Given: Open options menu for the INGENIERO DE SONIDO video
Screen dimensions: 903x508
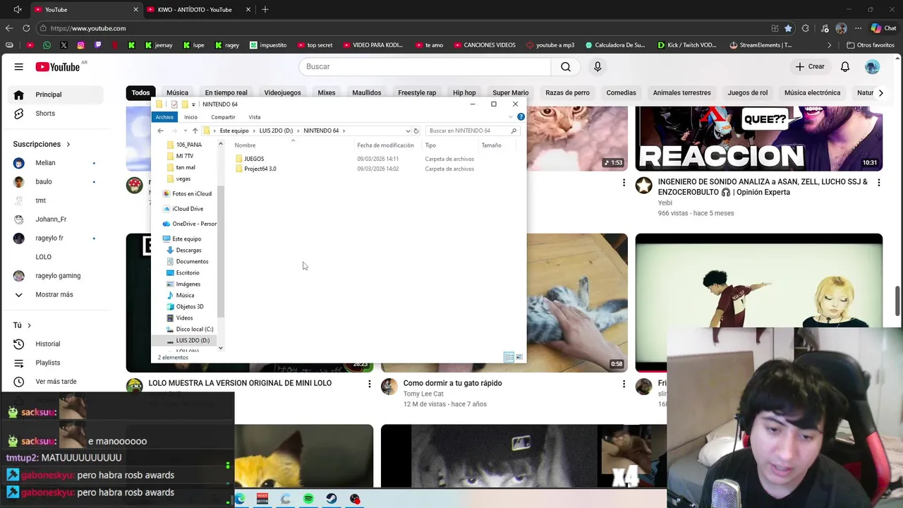Looking at the screenshot, I should pos(878,183).
